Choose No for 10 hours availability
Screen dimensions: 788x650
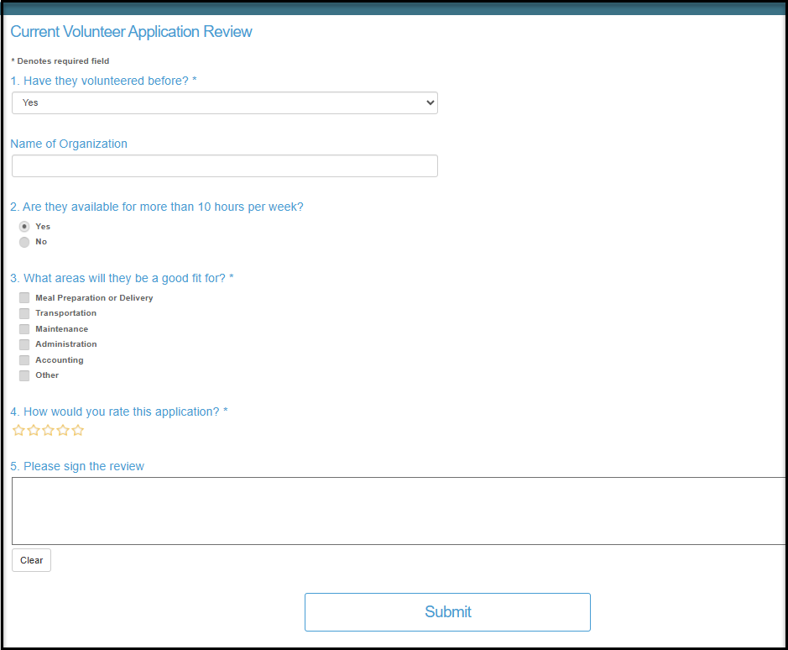point(24,242)
